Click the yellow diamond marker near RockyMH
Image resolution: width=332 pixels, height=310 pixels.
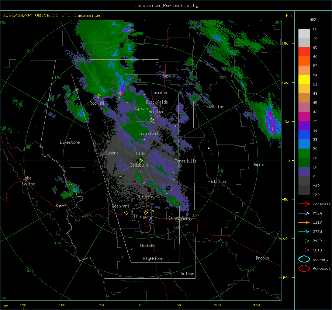coord(98,96)
